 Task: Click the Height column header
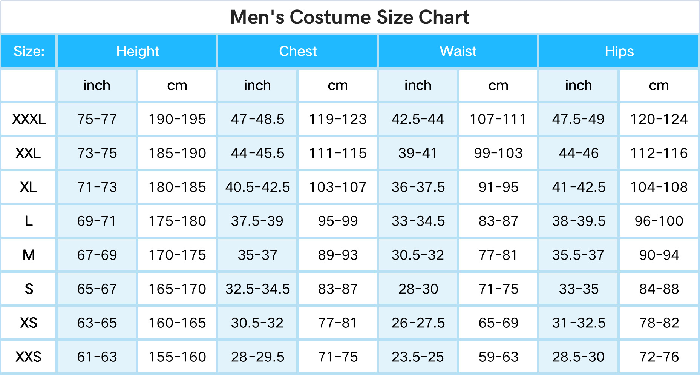137,51
